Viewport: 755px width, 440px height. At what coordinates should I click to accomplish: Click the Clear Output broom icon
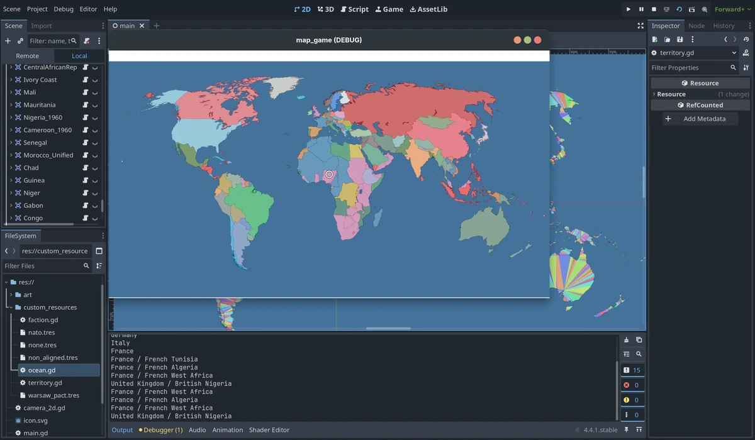tap(626, 340)
